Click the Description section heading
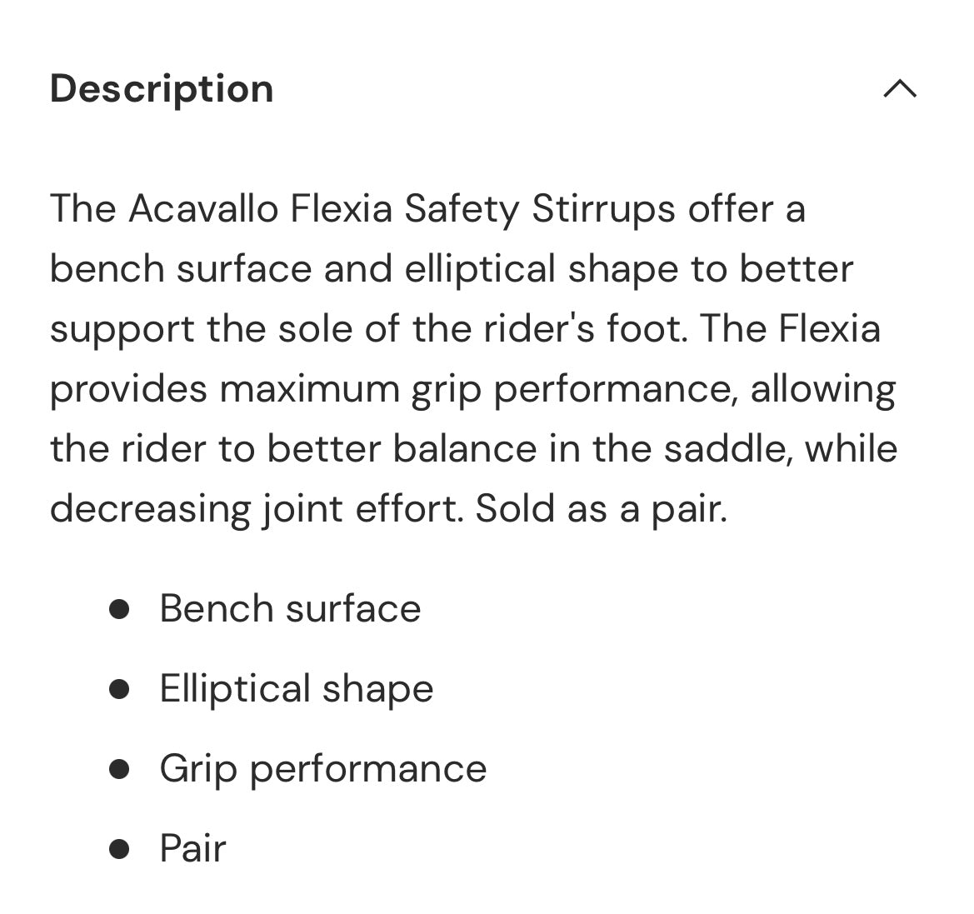 162,88
